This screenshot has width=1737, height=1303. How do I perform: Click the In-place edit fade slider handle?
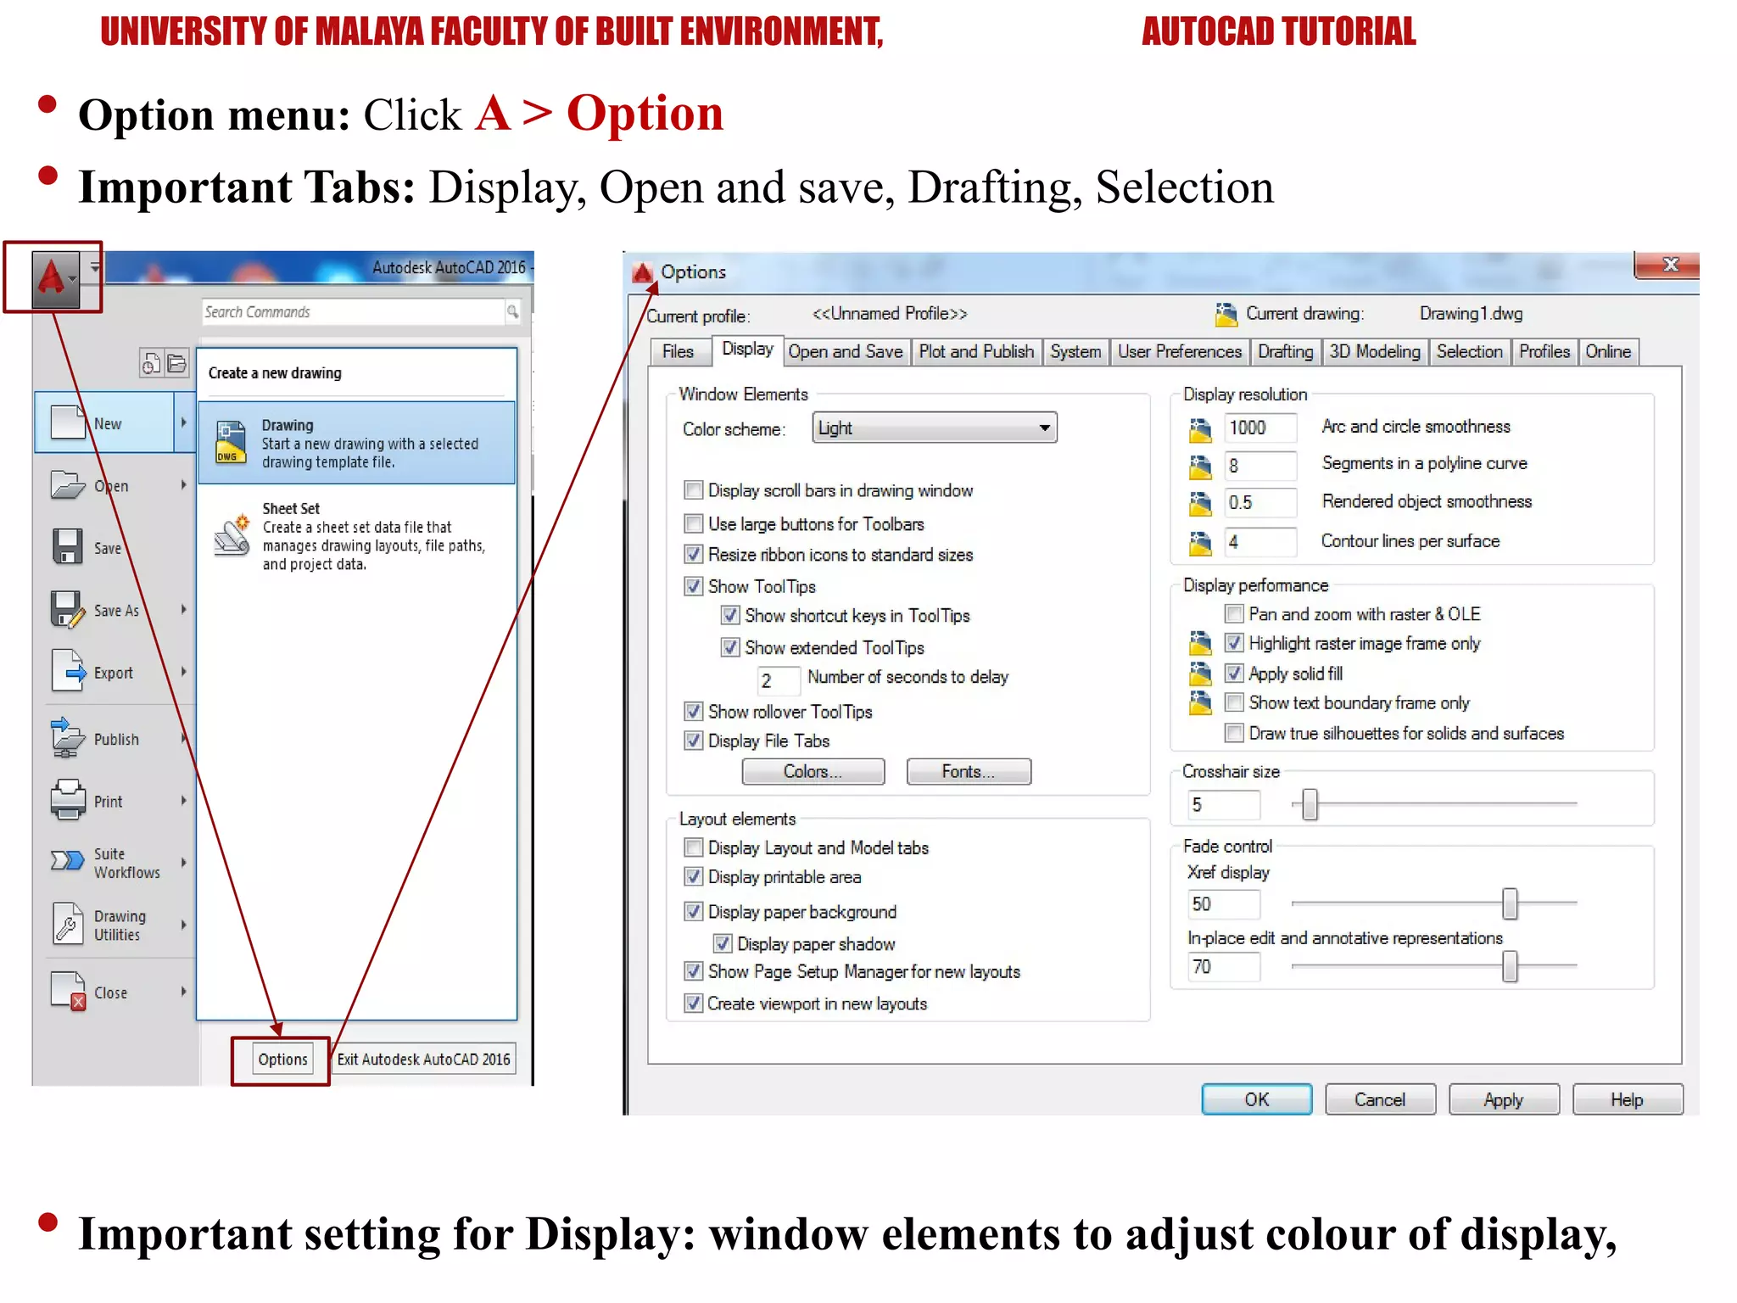[1510, 966]
